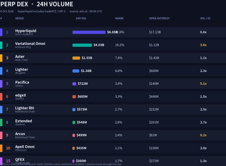Click the $722M volume value

click(83, 84)
